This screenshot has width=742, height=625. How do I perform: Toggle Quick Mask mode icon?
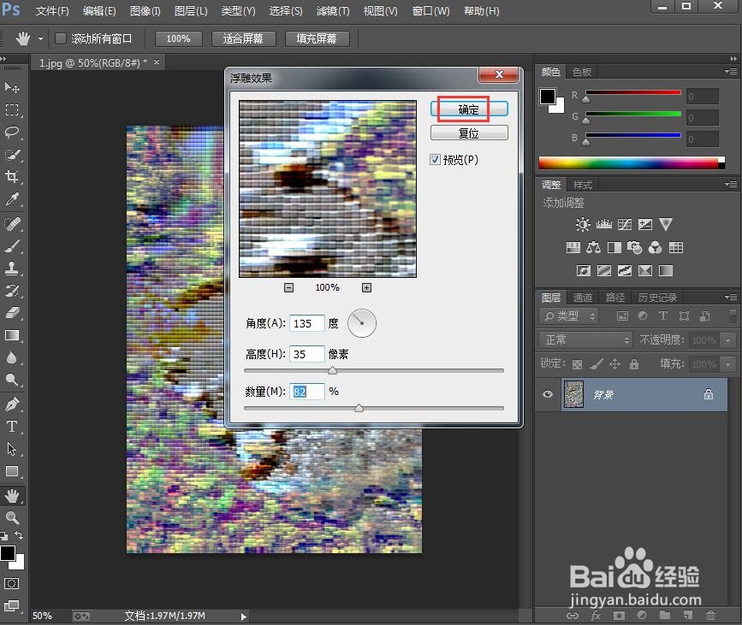(12, 583)
